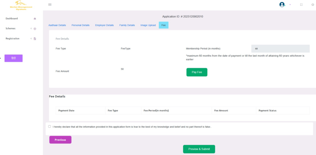Expand the Registration menu chevron
This screenshot has height=155, width=316.
[x=31, y=39]
